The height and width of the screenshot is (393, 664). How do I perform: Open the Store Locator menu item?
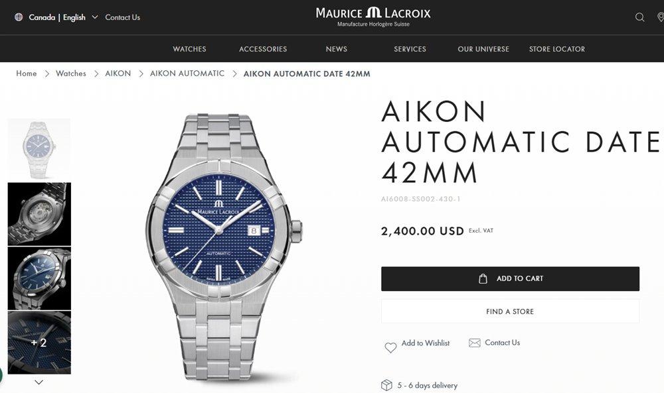557,49
